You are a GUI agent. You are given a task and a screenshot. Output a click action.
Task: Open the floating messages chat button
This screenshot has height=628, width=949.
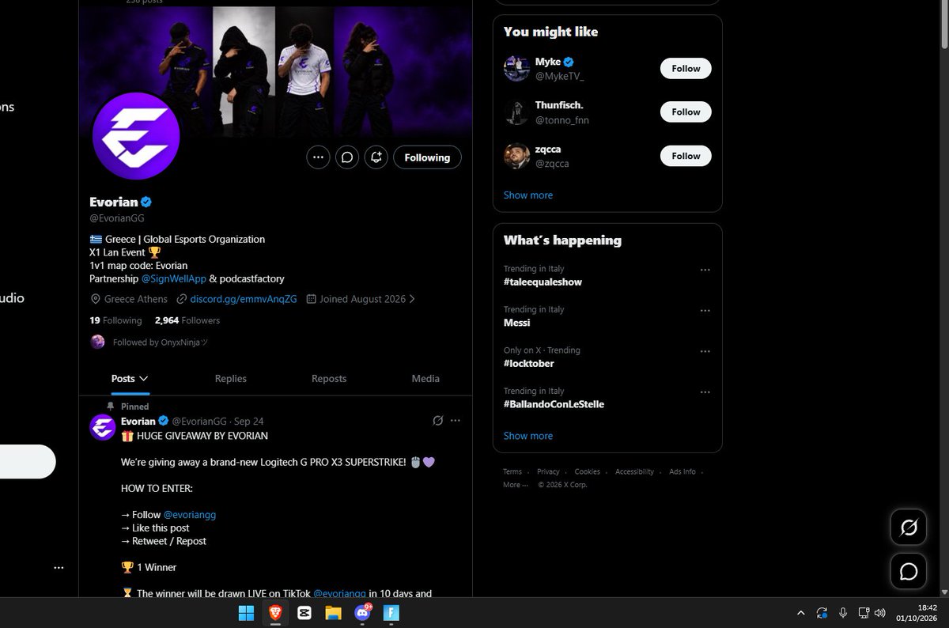[909, 571]
